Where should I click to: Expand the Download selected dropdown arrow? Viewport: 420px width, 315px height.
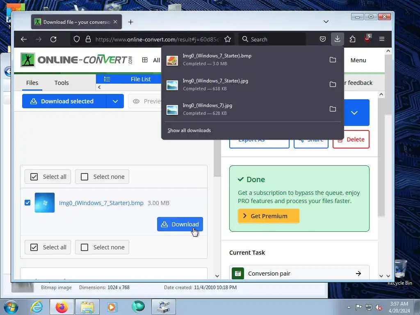coord(115,101)
